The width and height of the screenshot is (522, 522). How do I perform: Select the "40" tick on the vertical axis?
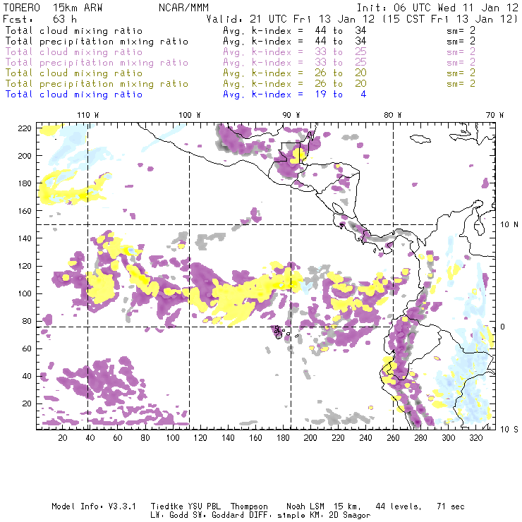pyautogui.click(x=27, y=376)
